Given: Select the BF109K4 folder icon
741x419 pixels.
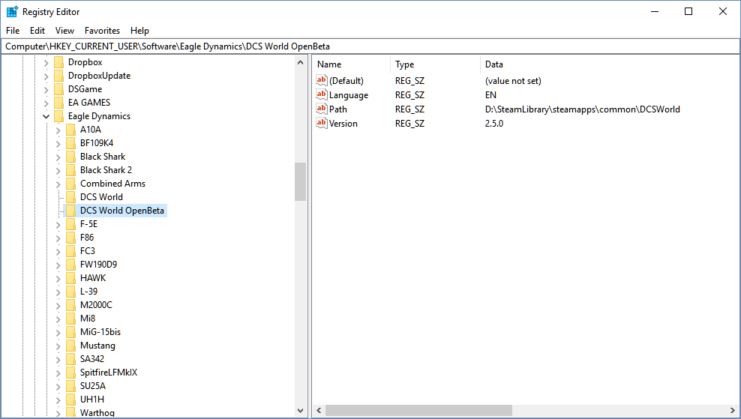Looking at the screenshot, I should click(x=71, y=143).
